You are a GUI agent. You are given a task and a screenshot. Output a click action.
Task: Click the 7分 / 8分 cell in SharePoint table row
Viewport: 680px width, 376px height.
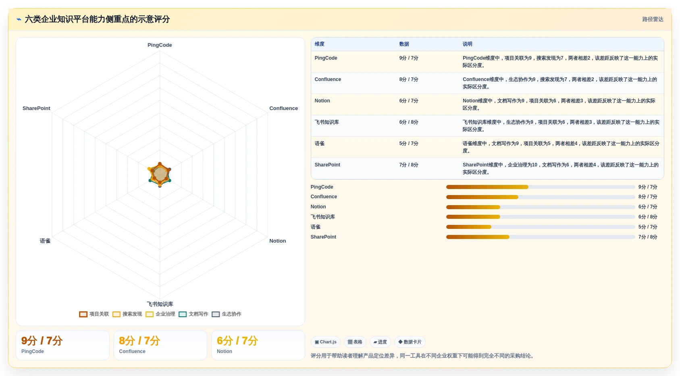tap(409, 165)
